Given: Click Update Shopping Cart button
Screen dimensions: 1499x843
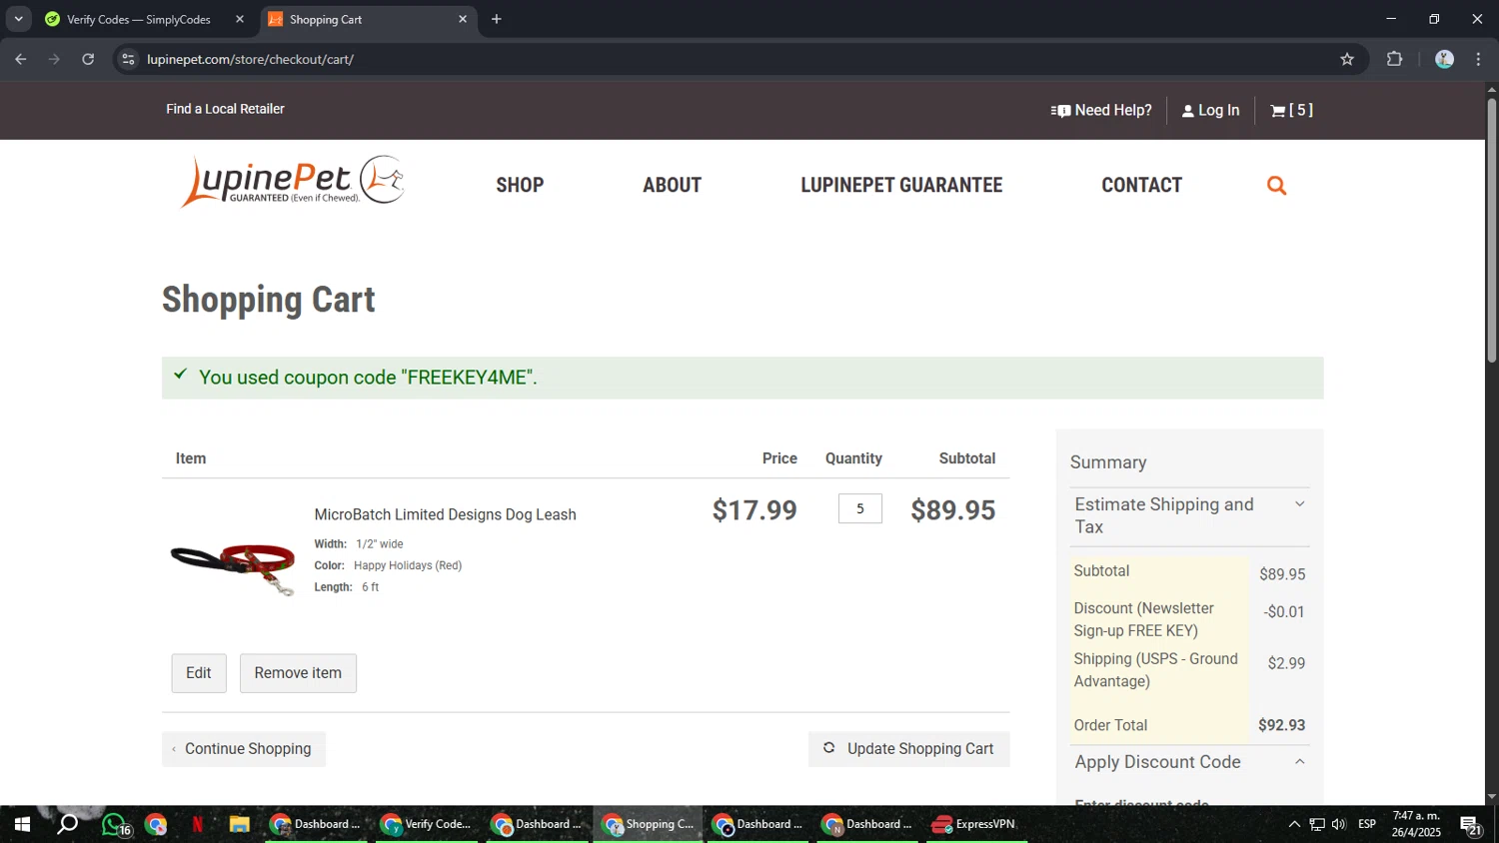Looking at the screenshot, I should coord(909,749).
